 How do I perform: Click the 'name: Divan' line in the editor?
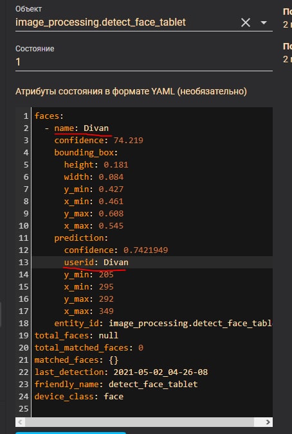[82, 128]
